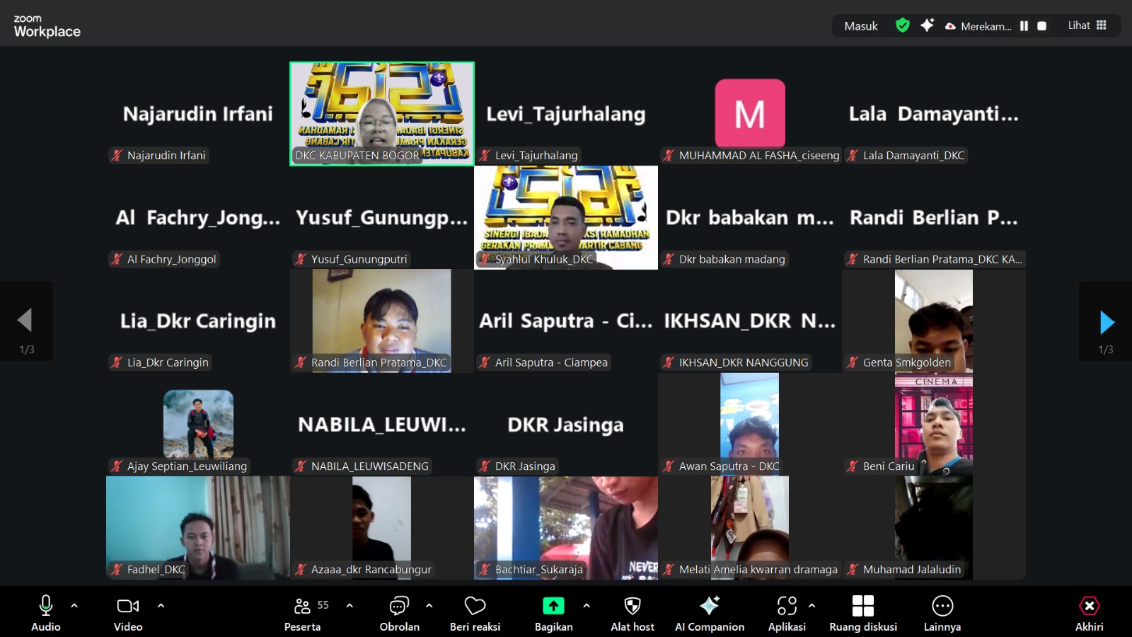Open the Lainnya more options menu
The height and width of the screenshot is (637, 1132).
942,613
